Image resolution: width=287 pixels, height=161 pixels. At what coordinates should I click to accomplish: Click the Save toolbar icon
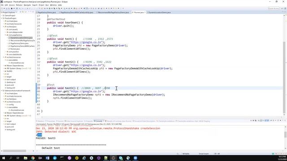point(6,8)
